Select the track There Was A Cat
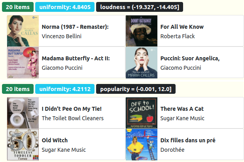This screenshot has height=162, width=244. [x=182, y=109]
